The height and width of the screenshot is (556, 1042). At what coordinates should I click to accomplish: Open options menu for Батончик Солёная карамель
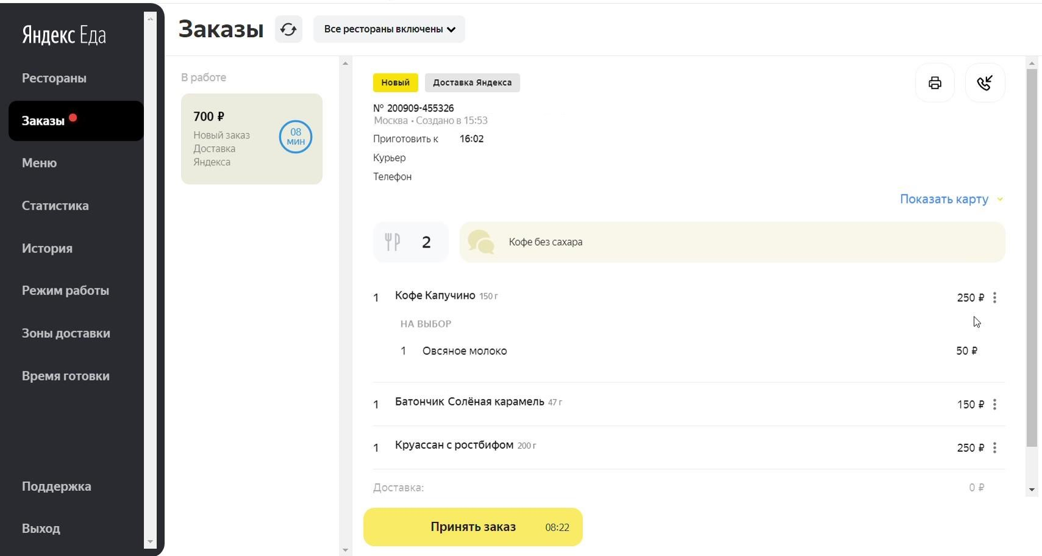994,404
